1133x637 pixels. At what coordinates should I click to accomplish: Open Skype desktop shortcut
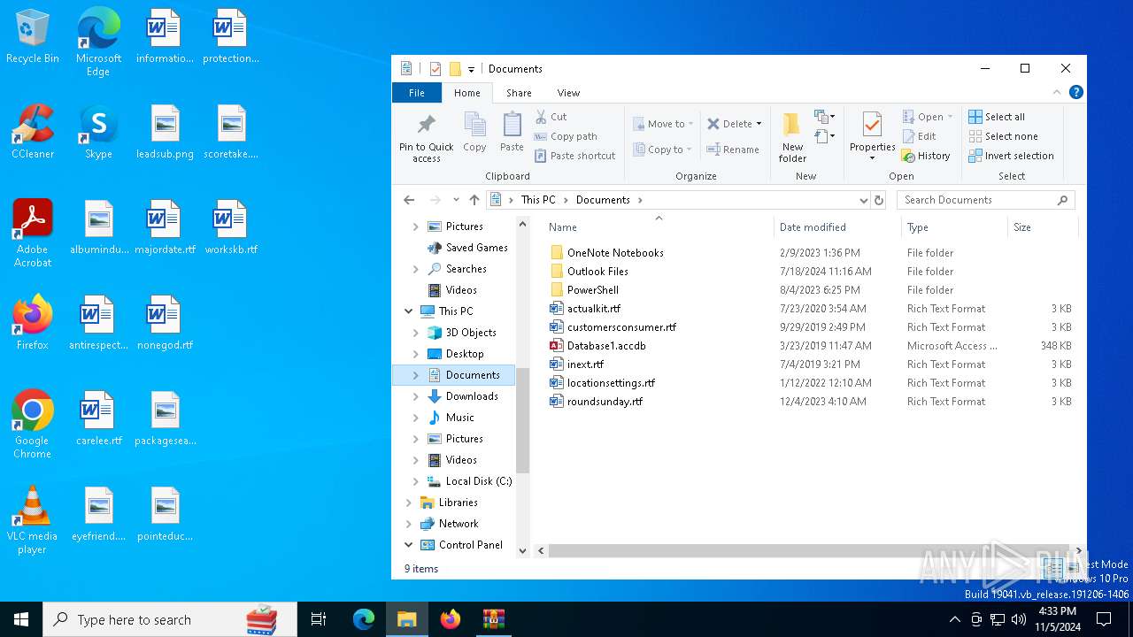pos(98,132)
